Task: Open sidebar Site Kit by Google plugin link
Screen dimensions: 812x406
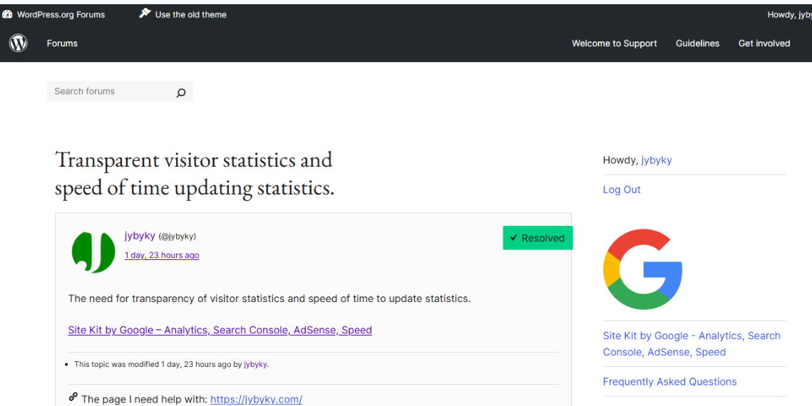Action: [x=692, y=344]
